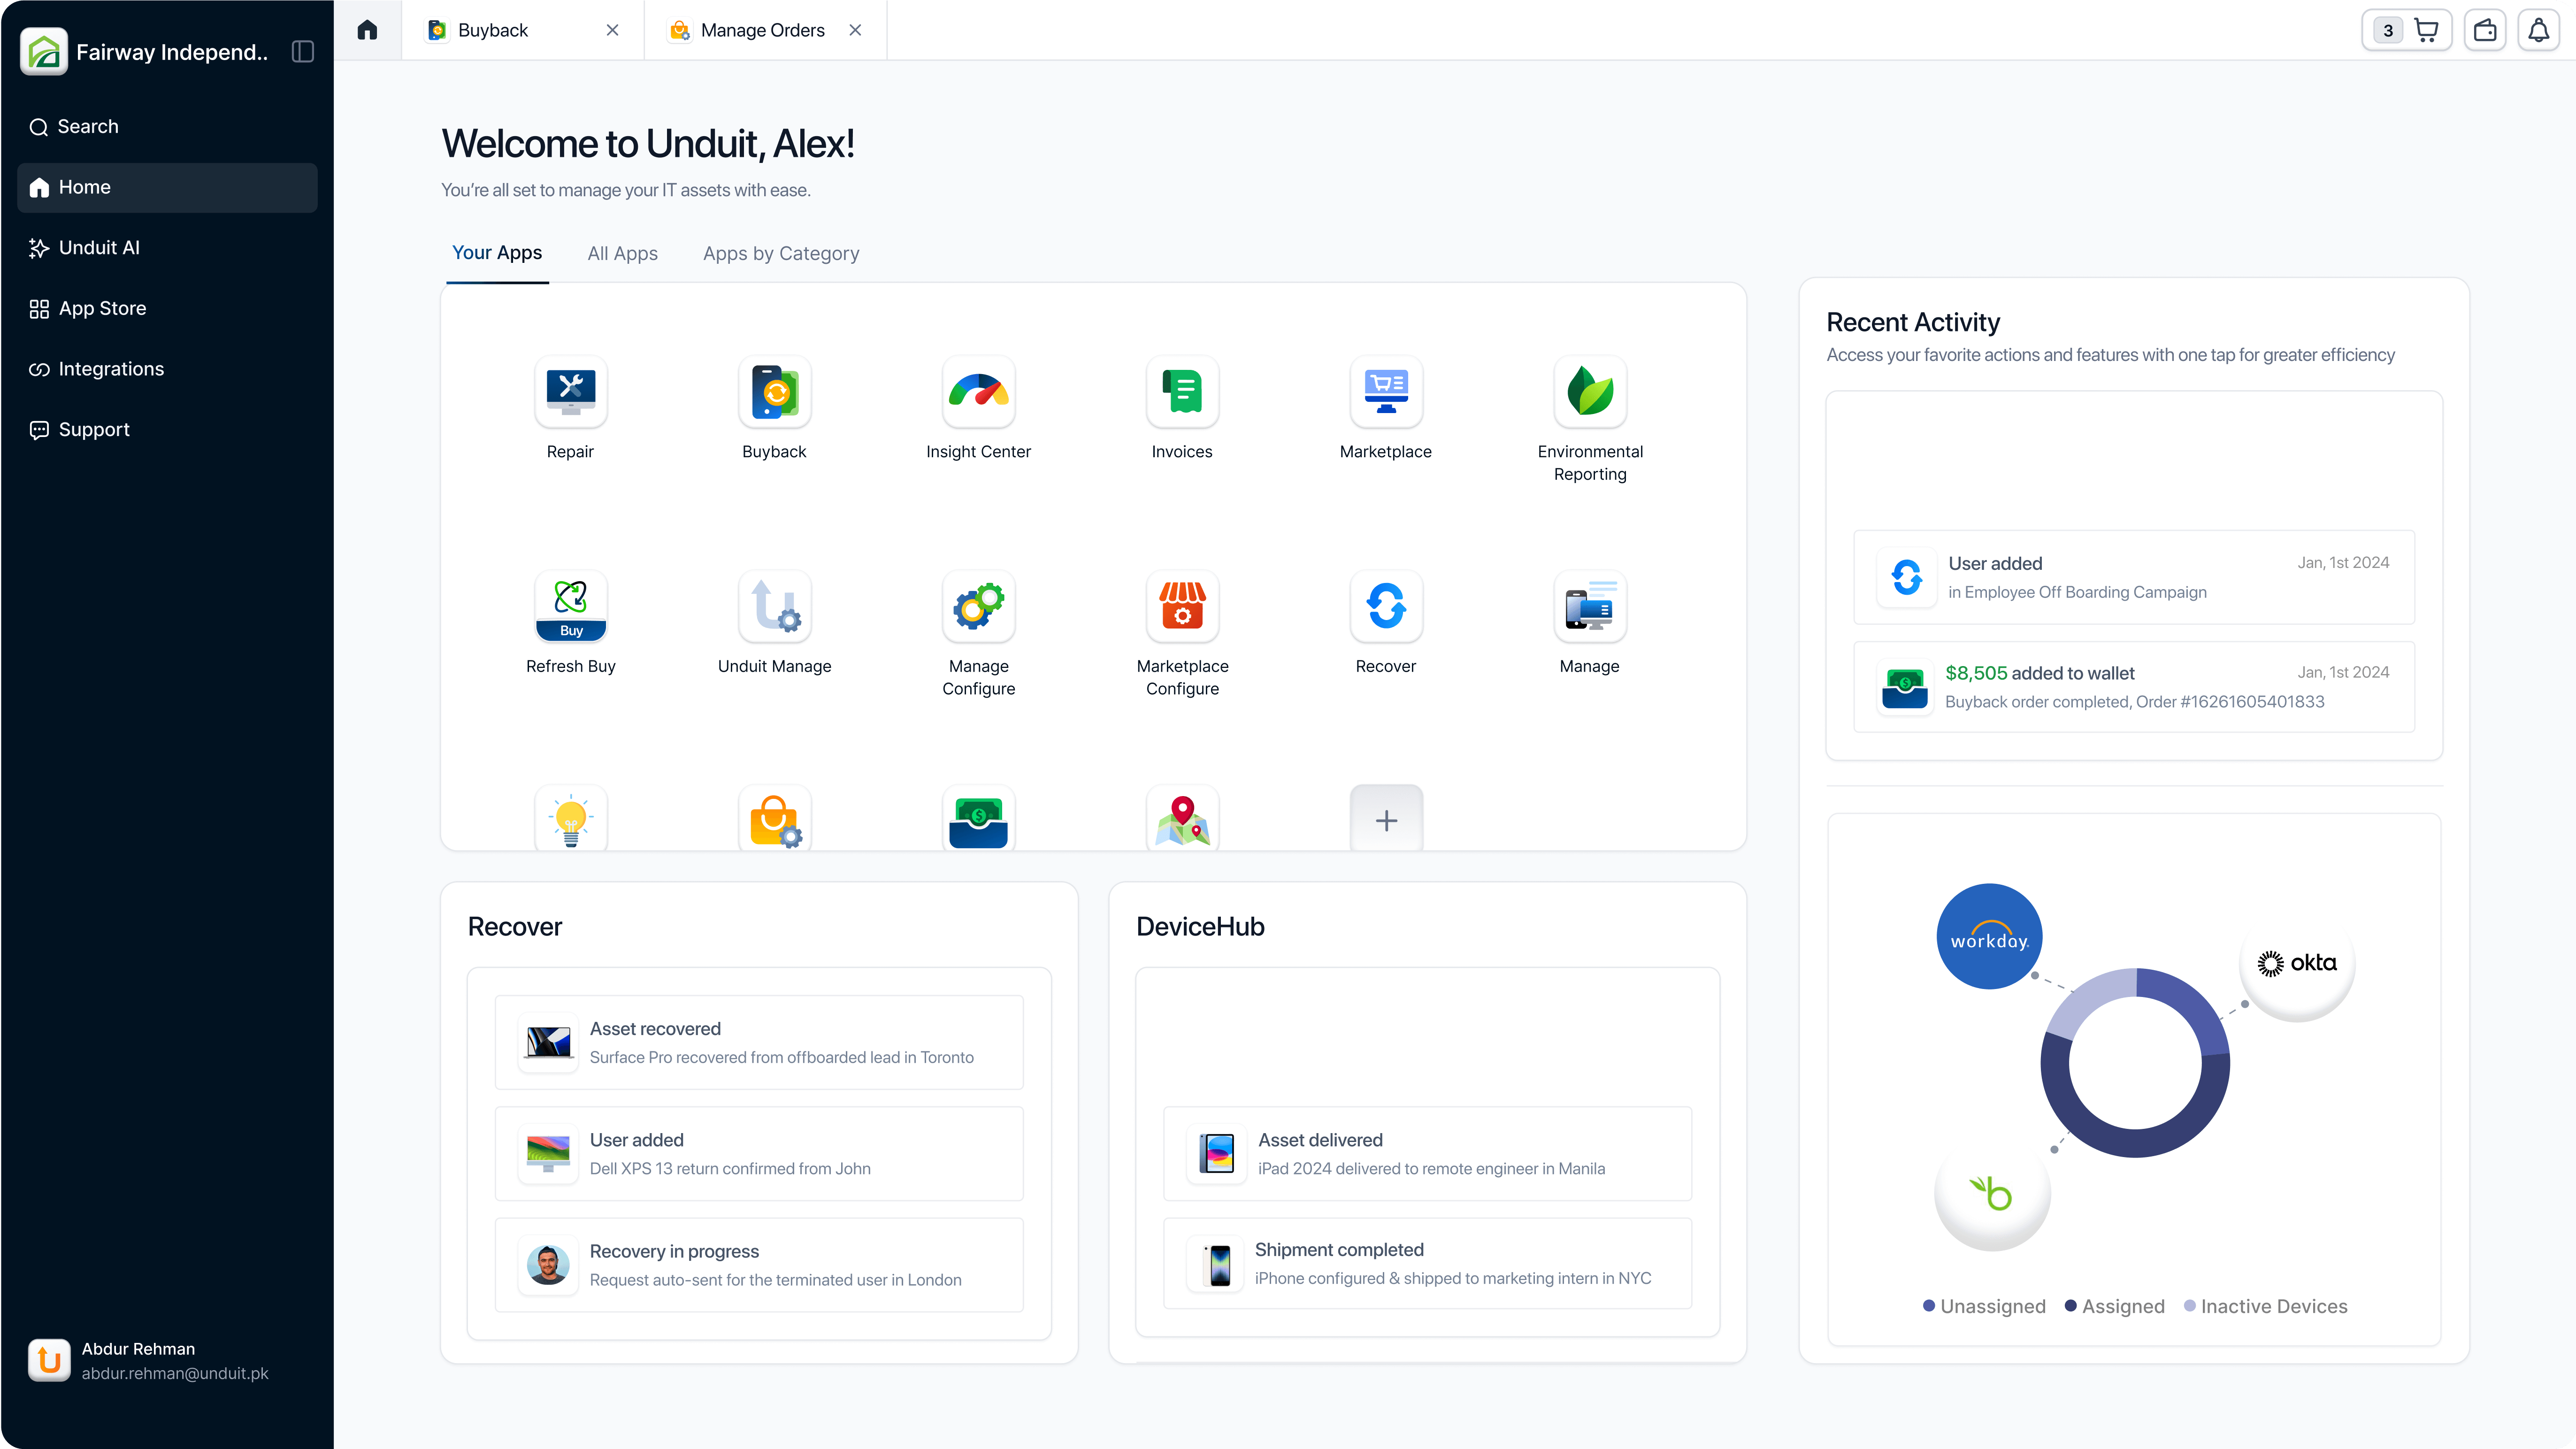This screenshot has height=1449, width=2576.
Task: Open Integrations in sidebar
Action: (167, 369)
